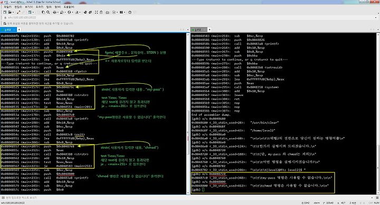This screenshot has width=380, height=205.
Task: Click the key mapping keyboard icon
Action: (x=107, y=12)
